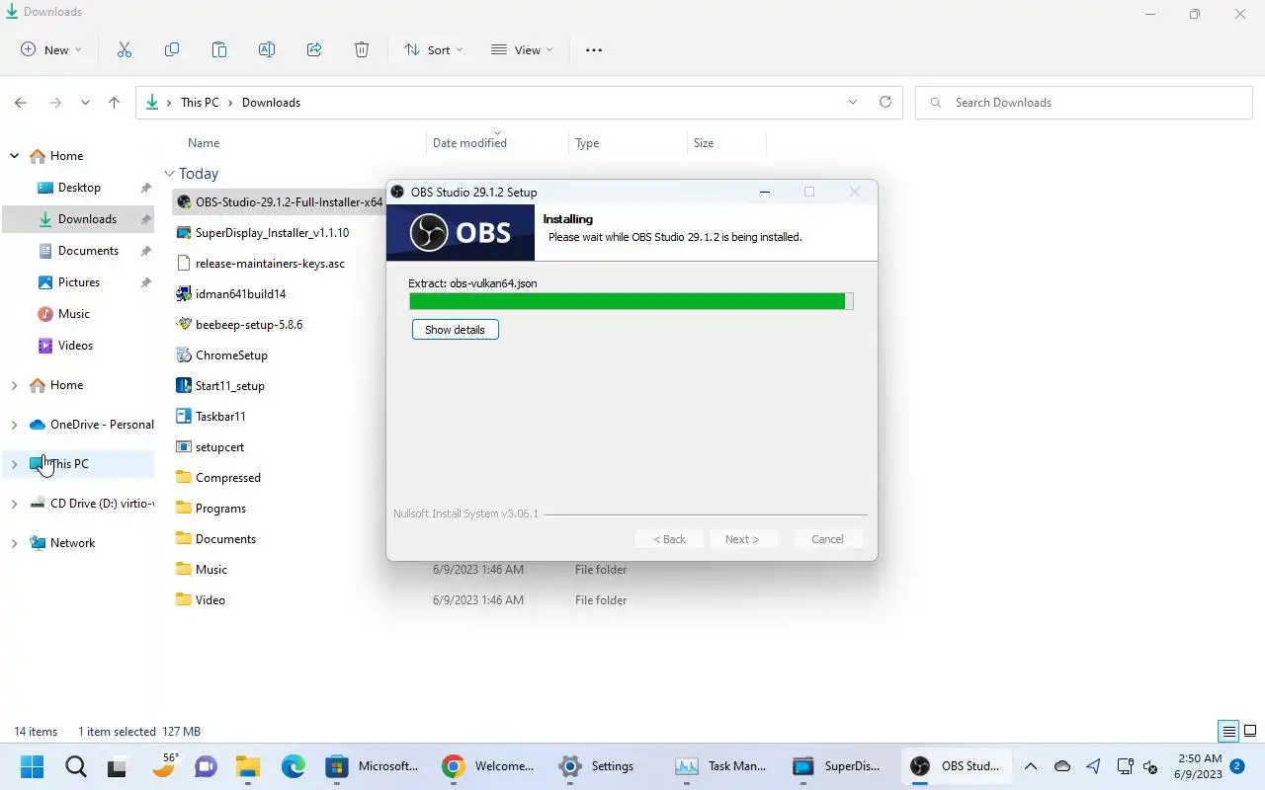The image size is (1265, 790).
Task: Open File Explorer taskbar icon
Action: click(248, 766)
